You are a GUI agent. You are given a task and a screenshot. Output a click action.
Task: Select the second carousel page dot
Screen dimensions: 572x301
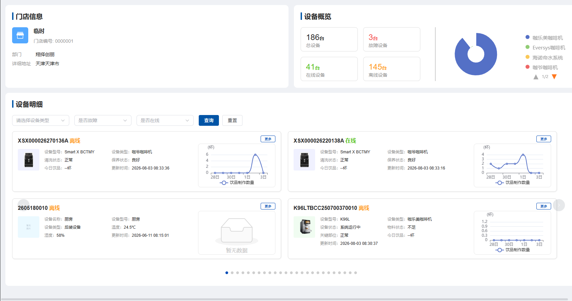pos(232,273)
